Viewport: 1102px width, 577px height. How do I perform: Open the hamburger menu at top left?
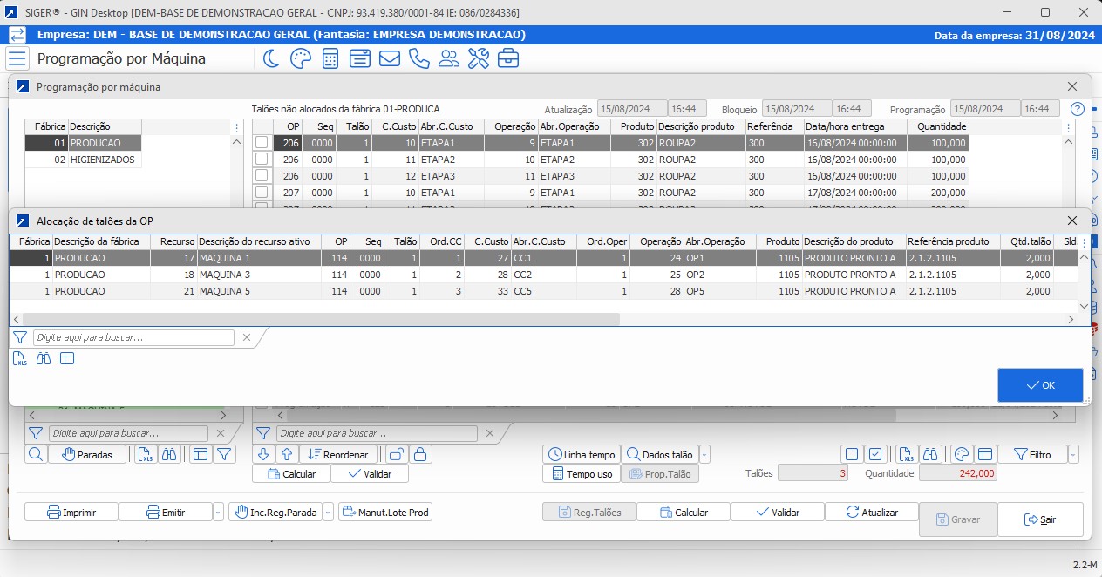click(x=17, y=59)
